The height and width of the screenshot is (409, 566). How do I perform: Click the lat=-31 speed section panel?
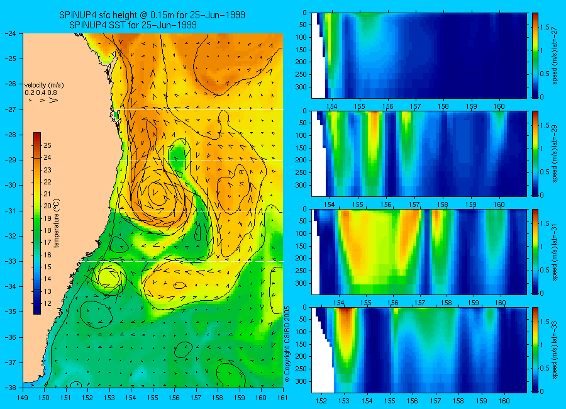419,252
